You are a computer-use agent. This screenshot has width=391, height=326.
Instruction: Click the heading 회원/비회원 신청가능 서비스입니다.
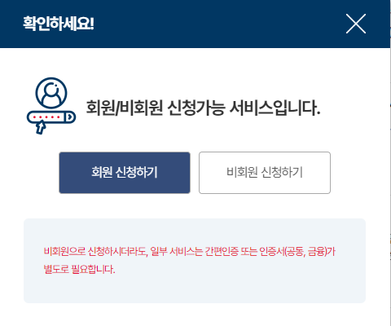203,108
